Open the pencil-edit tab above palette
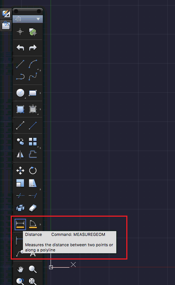Viewport: 175px width, 285px height. point(6,14)
